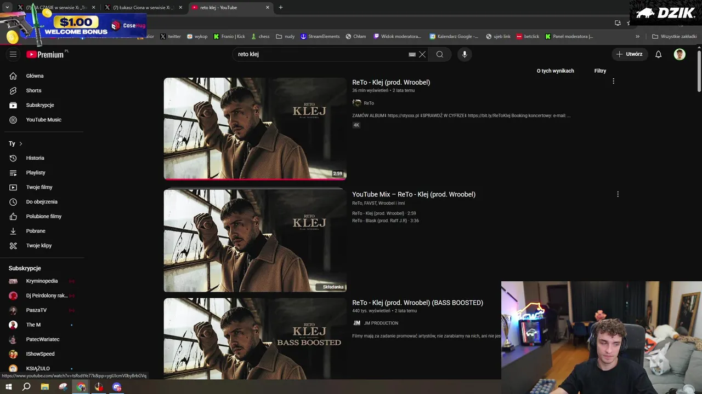Open the ReTo - Klej (BASS BOOSTED) title
The image size is (702, 394).
click(x=417, y=303)
